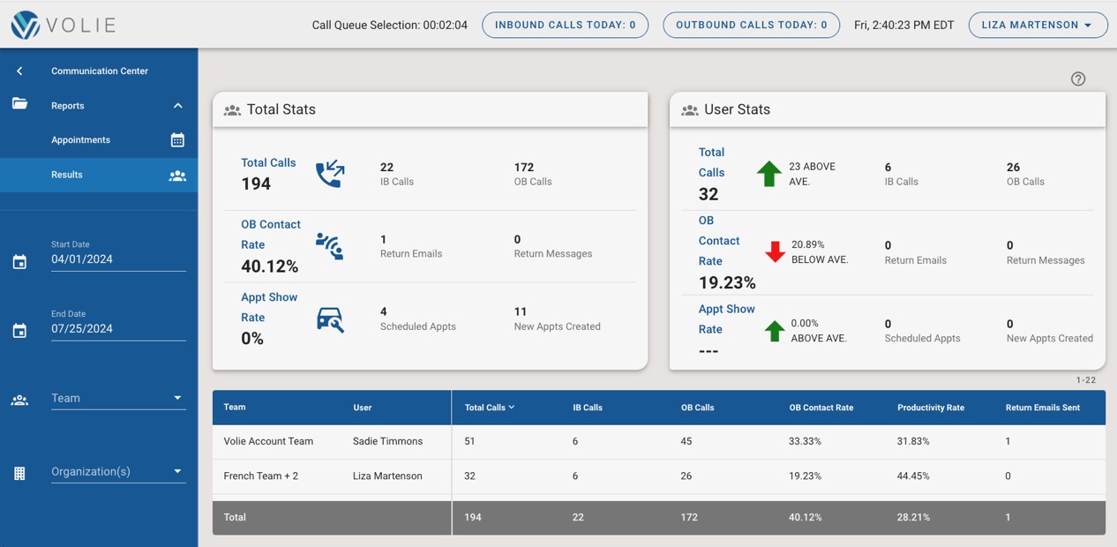1117x547 pixels.
Task: Click the INBOUND CALLS TODAY button
Action: 565,25
